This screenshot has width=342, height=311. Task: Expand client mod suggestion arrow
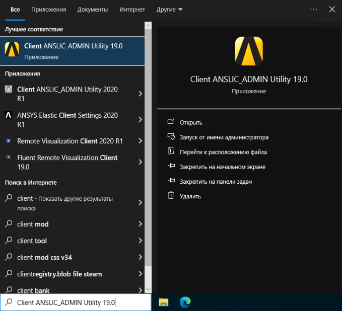tap(140, 224)
